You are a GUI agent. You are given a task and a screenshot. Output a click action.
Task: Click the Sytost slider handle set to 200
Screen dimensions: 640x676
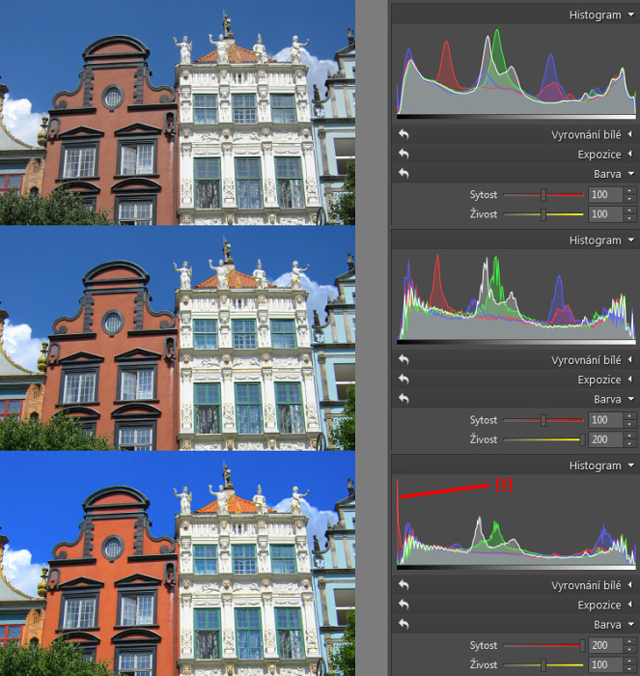coord(582,645)
